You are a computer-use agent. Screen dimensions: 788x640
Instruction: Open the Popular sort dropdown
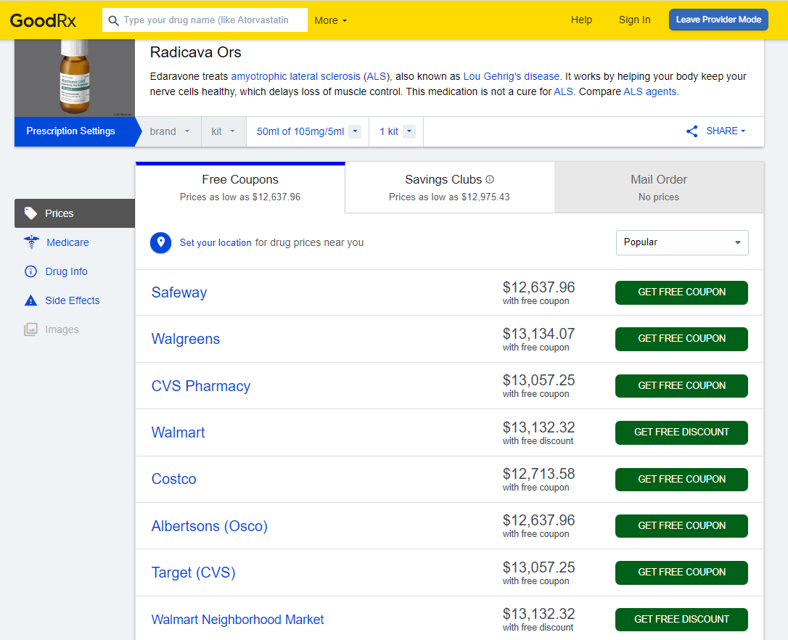(682, 243)
